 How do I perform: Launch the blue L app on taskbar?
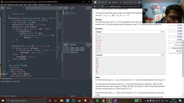pyautogui.click(x=68, y=100)
